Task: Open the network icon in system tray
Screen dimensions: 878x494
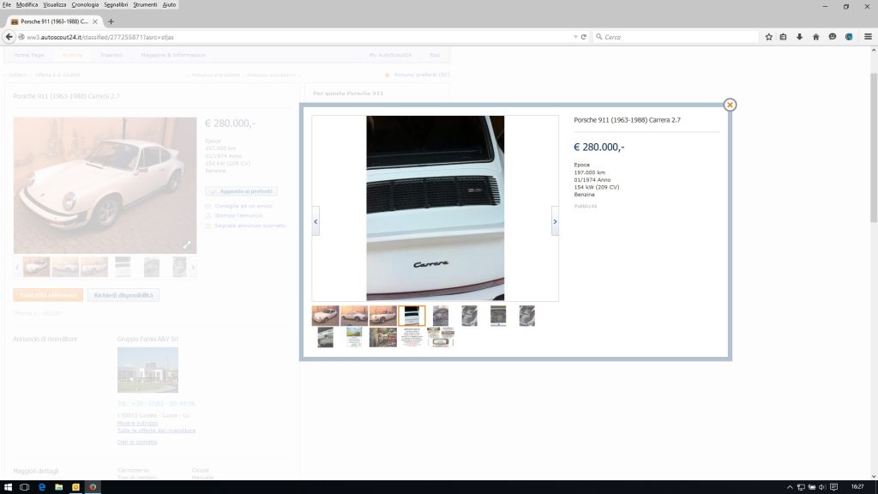Action: point(801,487)
